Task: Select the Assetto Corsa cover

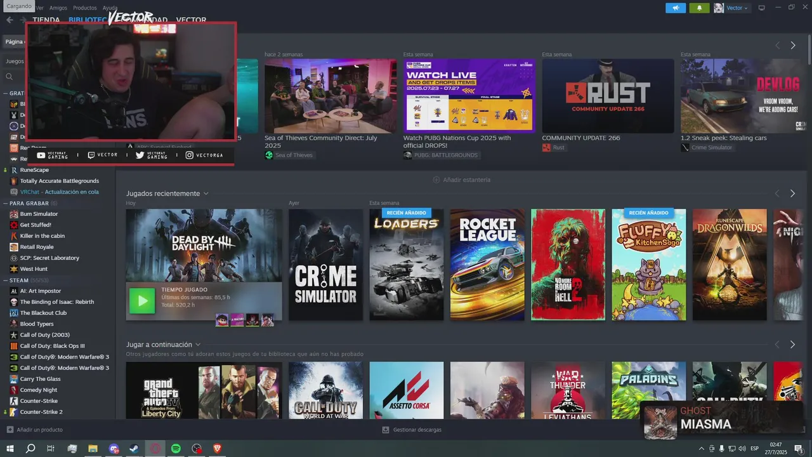Action: [406, 390]
